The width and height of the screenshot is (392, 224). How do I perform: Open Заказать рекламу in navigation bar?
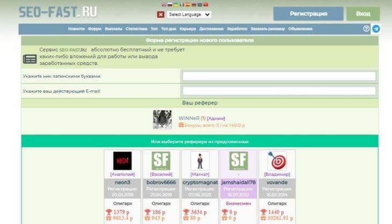pyautogui.click(x=268, y=29)
